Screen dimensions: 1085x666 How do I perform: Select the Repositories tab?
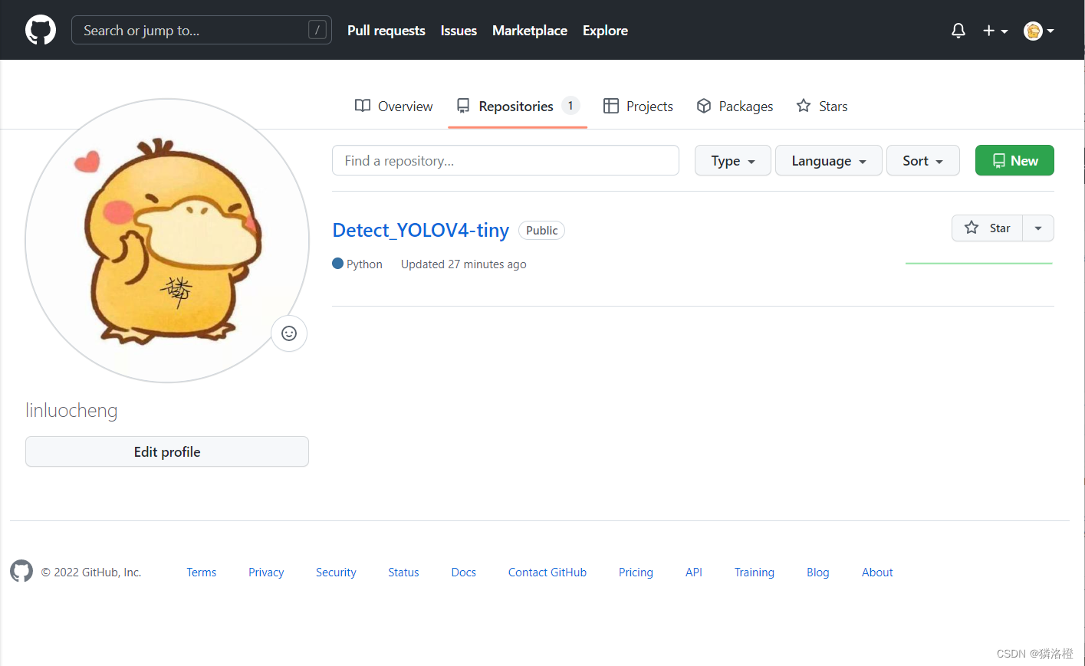coord(518,106)
